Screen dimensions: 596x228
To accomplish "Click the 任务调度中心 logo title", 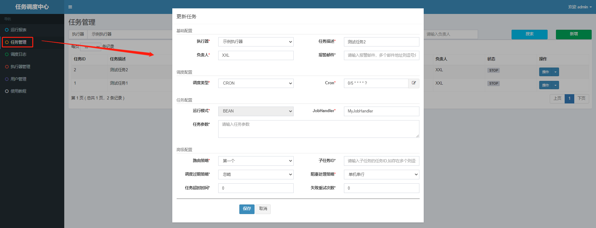I will [32, 7].
